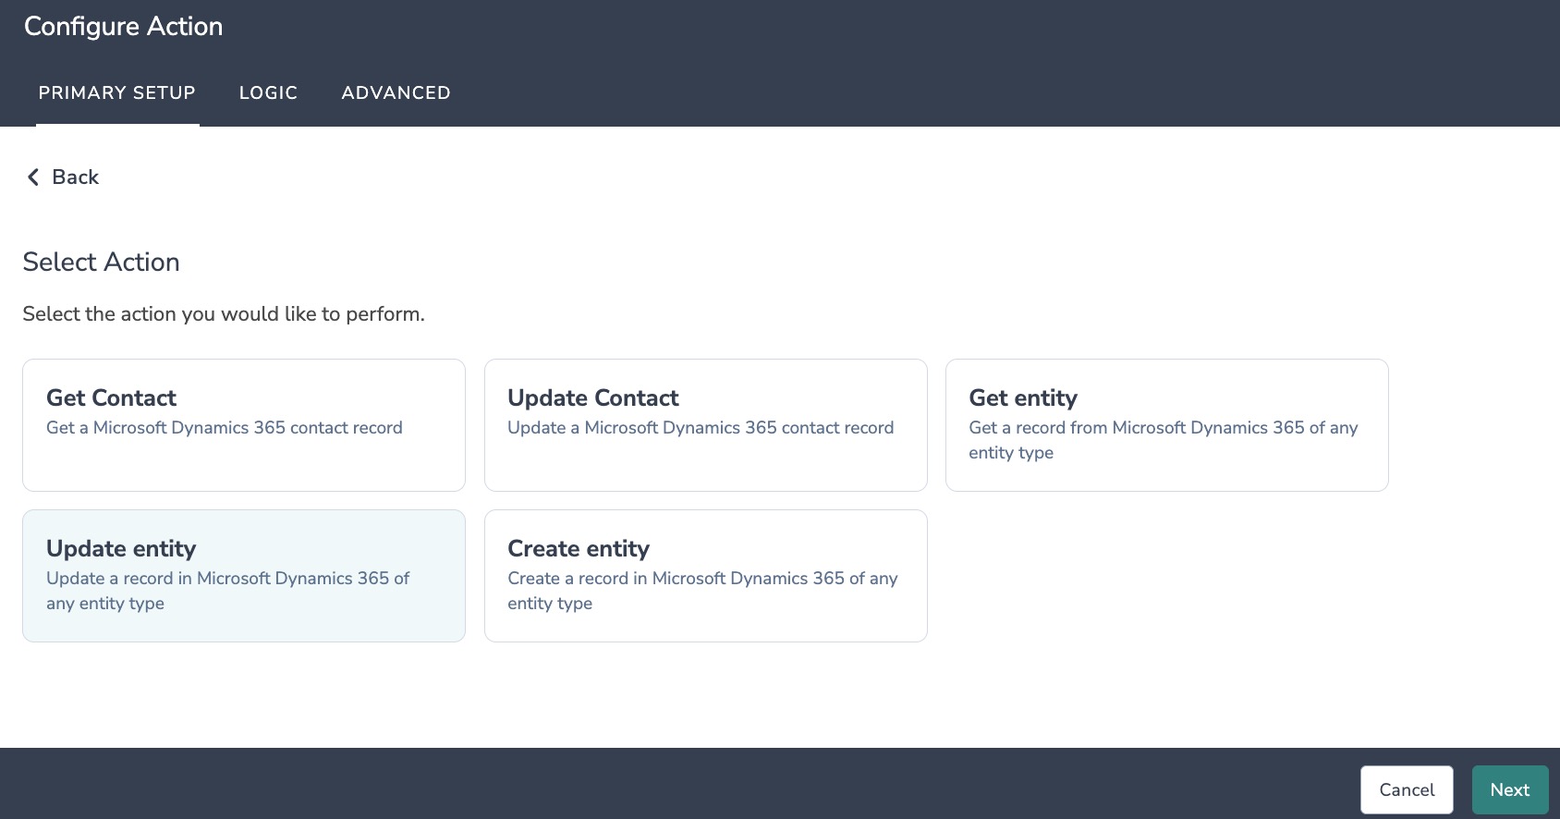The height and width of the screenshot is (819, 1560).
Task: Click the Configure Action dialog title
Action: click(x=123, y=27)
